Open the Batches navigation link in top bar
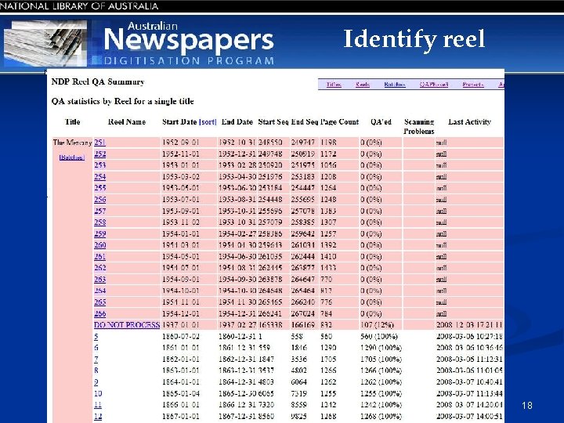This screenshot has height=423, width=564. 395,85
